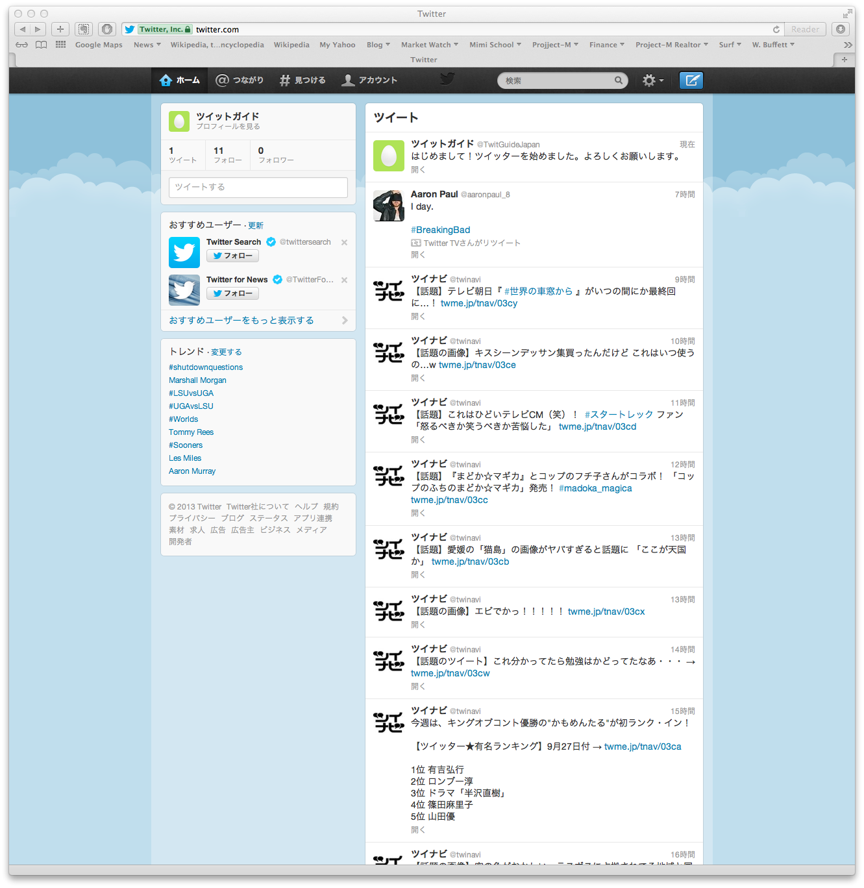
Task: Open the Mimi School bookmarks dropdown
Action: pyautogui.click(x=495, y=45)
